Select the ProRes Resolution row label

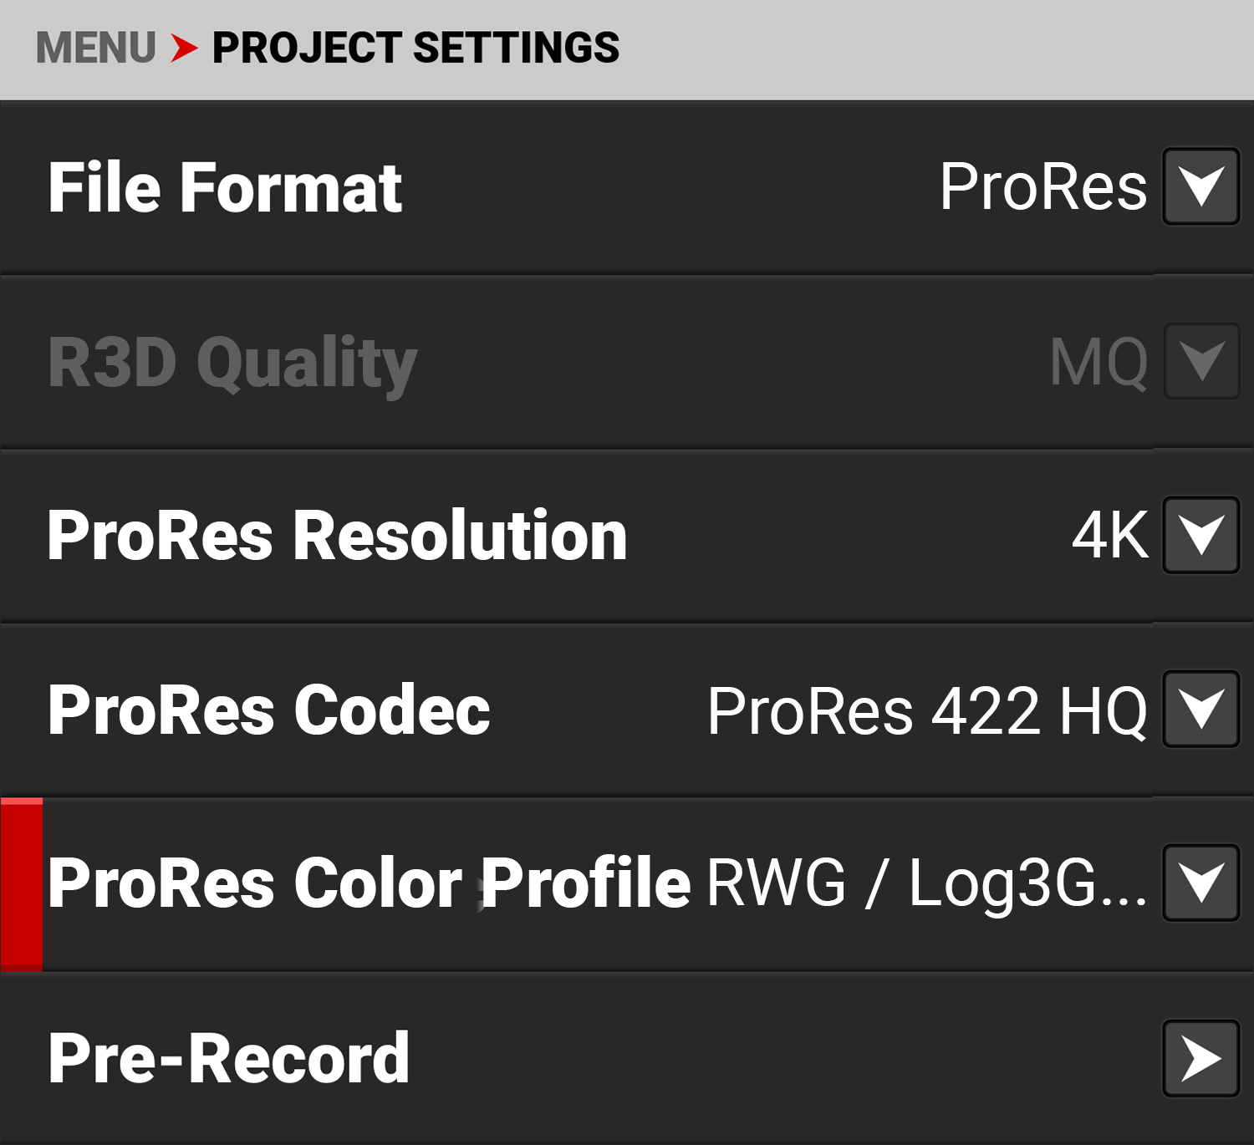coord(337,536)
